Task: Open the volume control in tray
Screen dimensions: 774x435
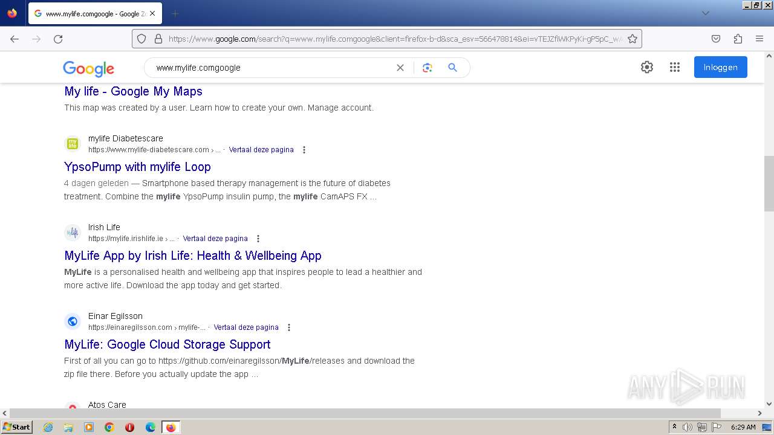Action: coord(688,427)
